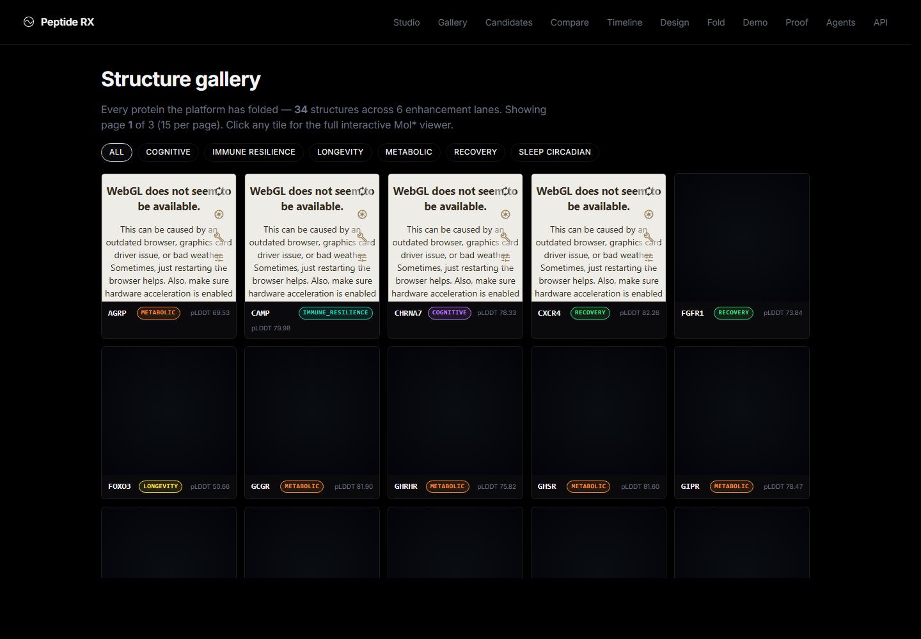Filter gallery by SLEEP CIRCADIAN lane

pyautogui.click(x=555, y=152)
